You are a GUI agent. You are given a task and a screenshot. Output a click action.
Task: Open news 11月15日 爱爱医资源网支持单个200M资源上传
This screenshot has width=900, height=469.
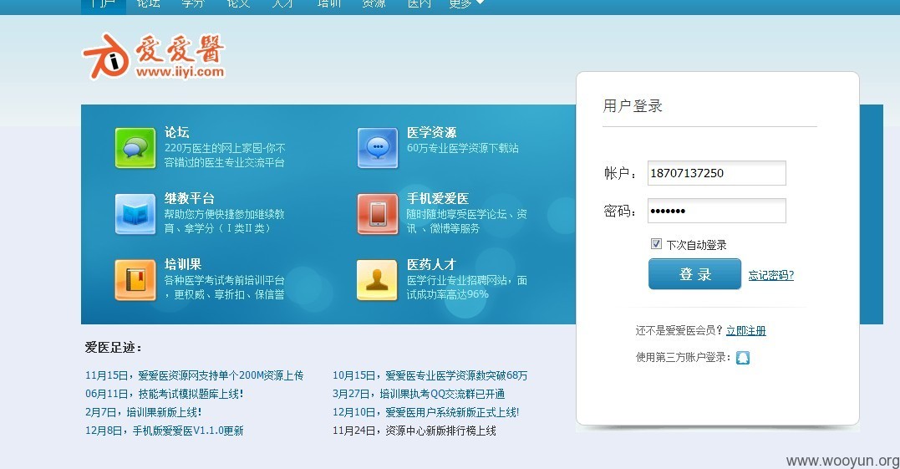point(194,375)
